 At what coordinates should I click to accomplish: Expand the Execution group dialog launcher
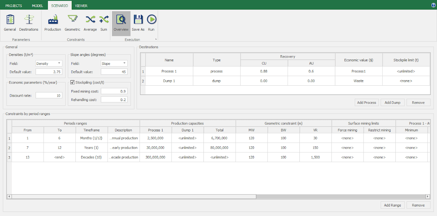(156, 40)
